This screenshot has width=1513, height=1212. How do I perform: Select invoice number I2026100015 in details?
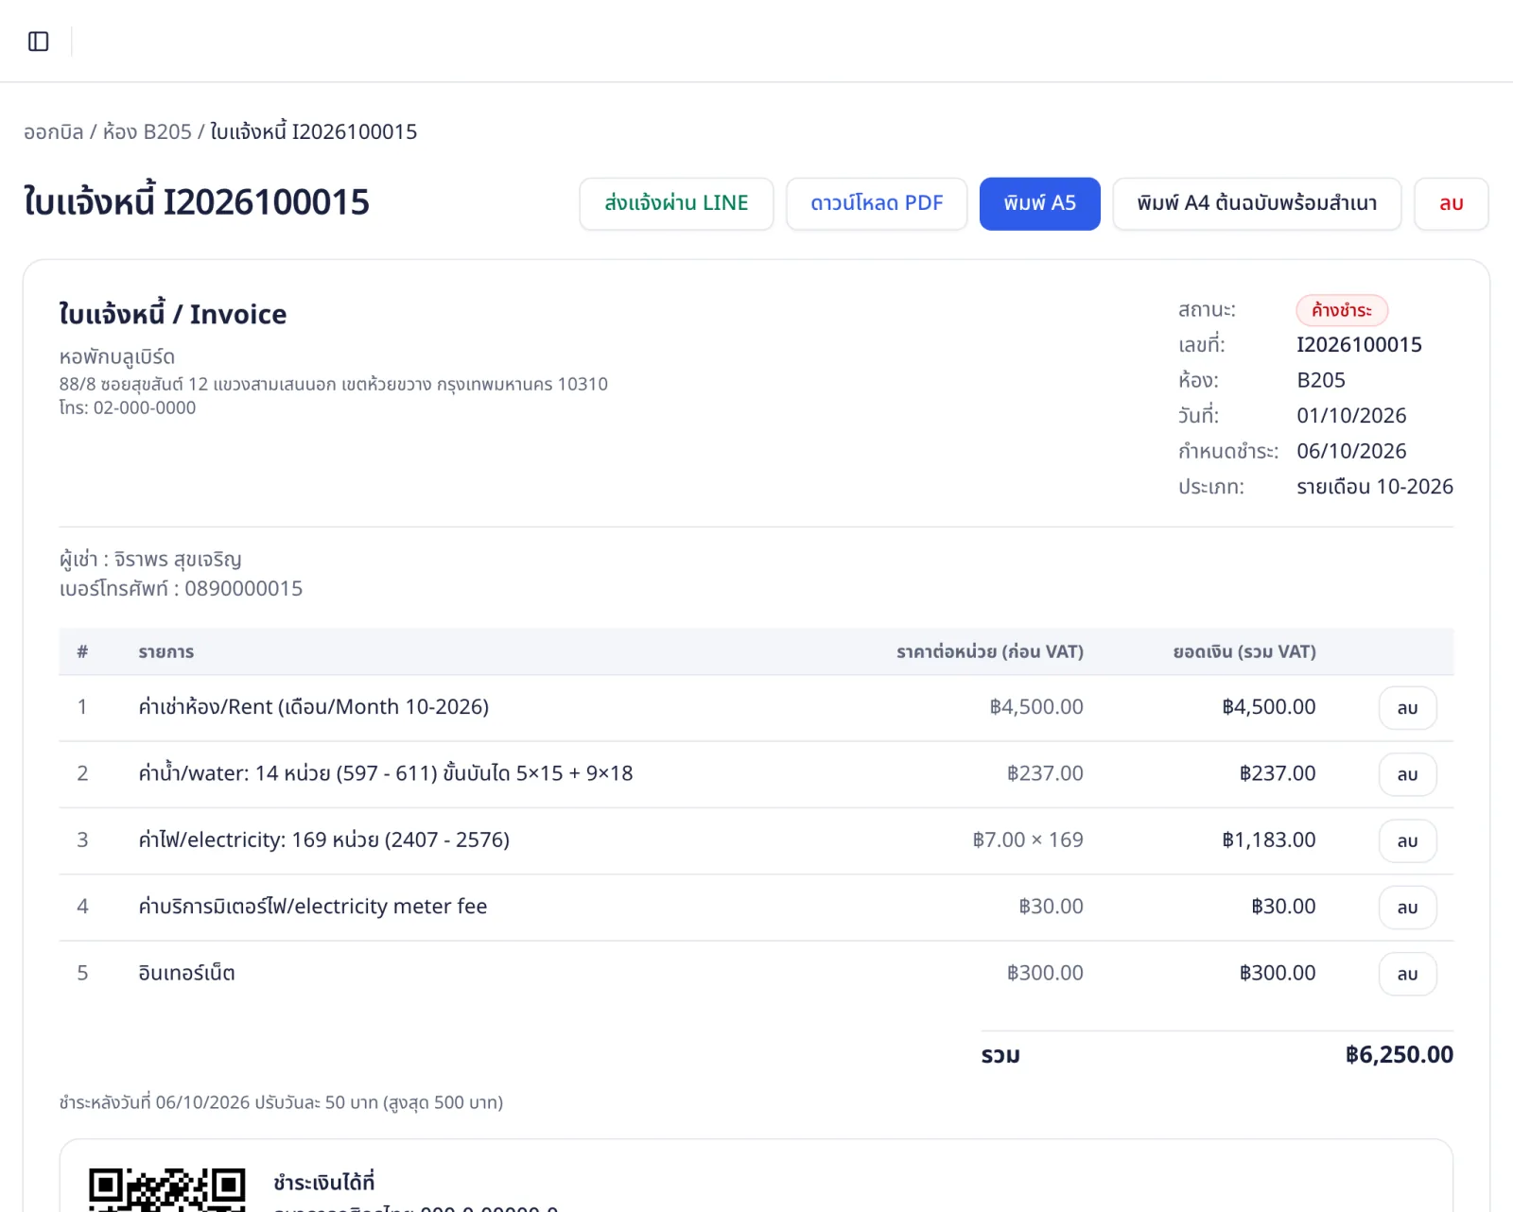[x=1359, y=344]
